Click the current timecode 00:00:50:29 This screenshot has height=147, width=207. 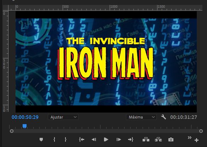[x=25, y=117]
